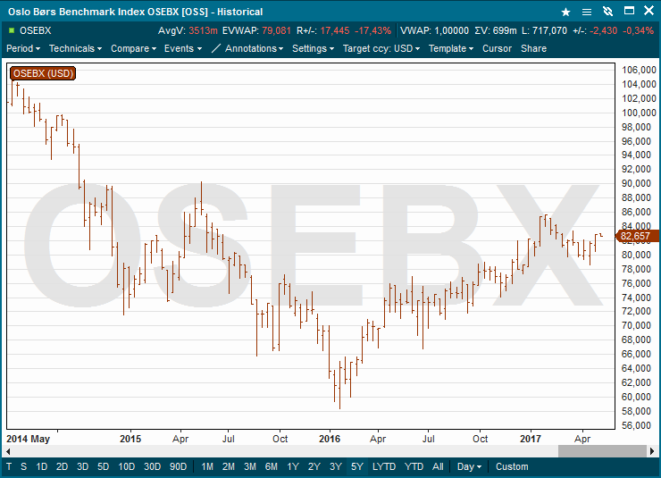Open the Annotations dropdown

(254, 48)
